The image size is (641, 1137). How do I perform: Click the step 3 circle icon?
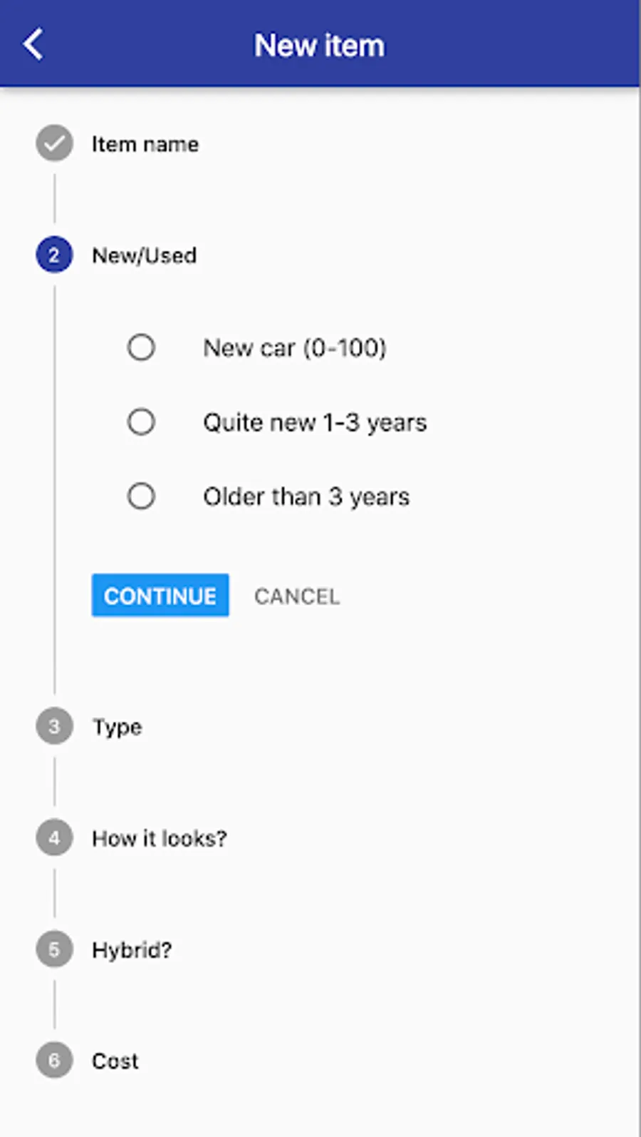pos(54,726)
